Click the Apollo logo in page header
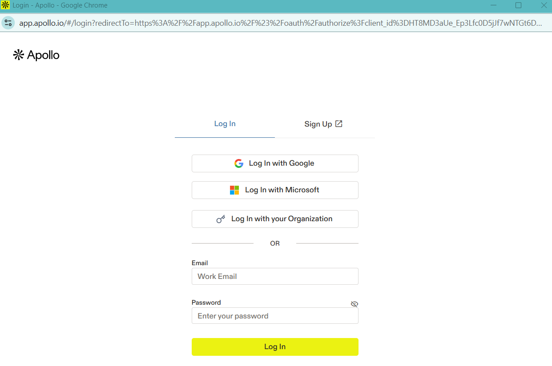This screenshot has width=552, height=366. pyautogui.click(x=36, y=55)
